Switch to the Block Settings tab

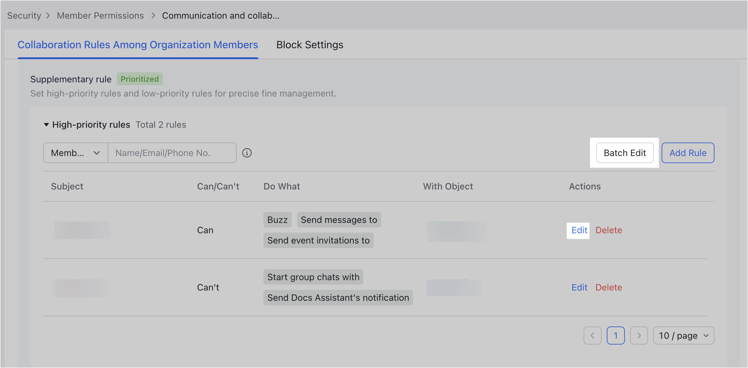click(310, 45)
